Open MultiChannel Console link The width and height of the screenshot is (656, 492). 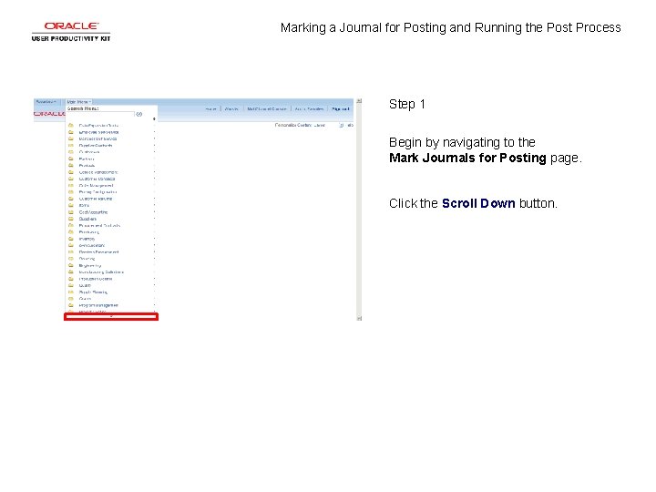click(x=266, y=108)
